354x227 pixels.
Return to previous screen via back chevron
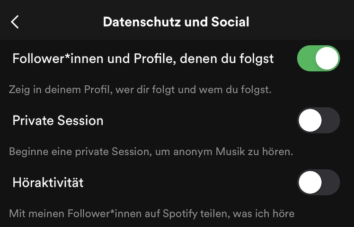pyautogui.click(x=15, y=22)
